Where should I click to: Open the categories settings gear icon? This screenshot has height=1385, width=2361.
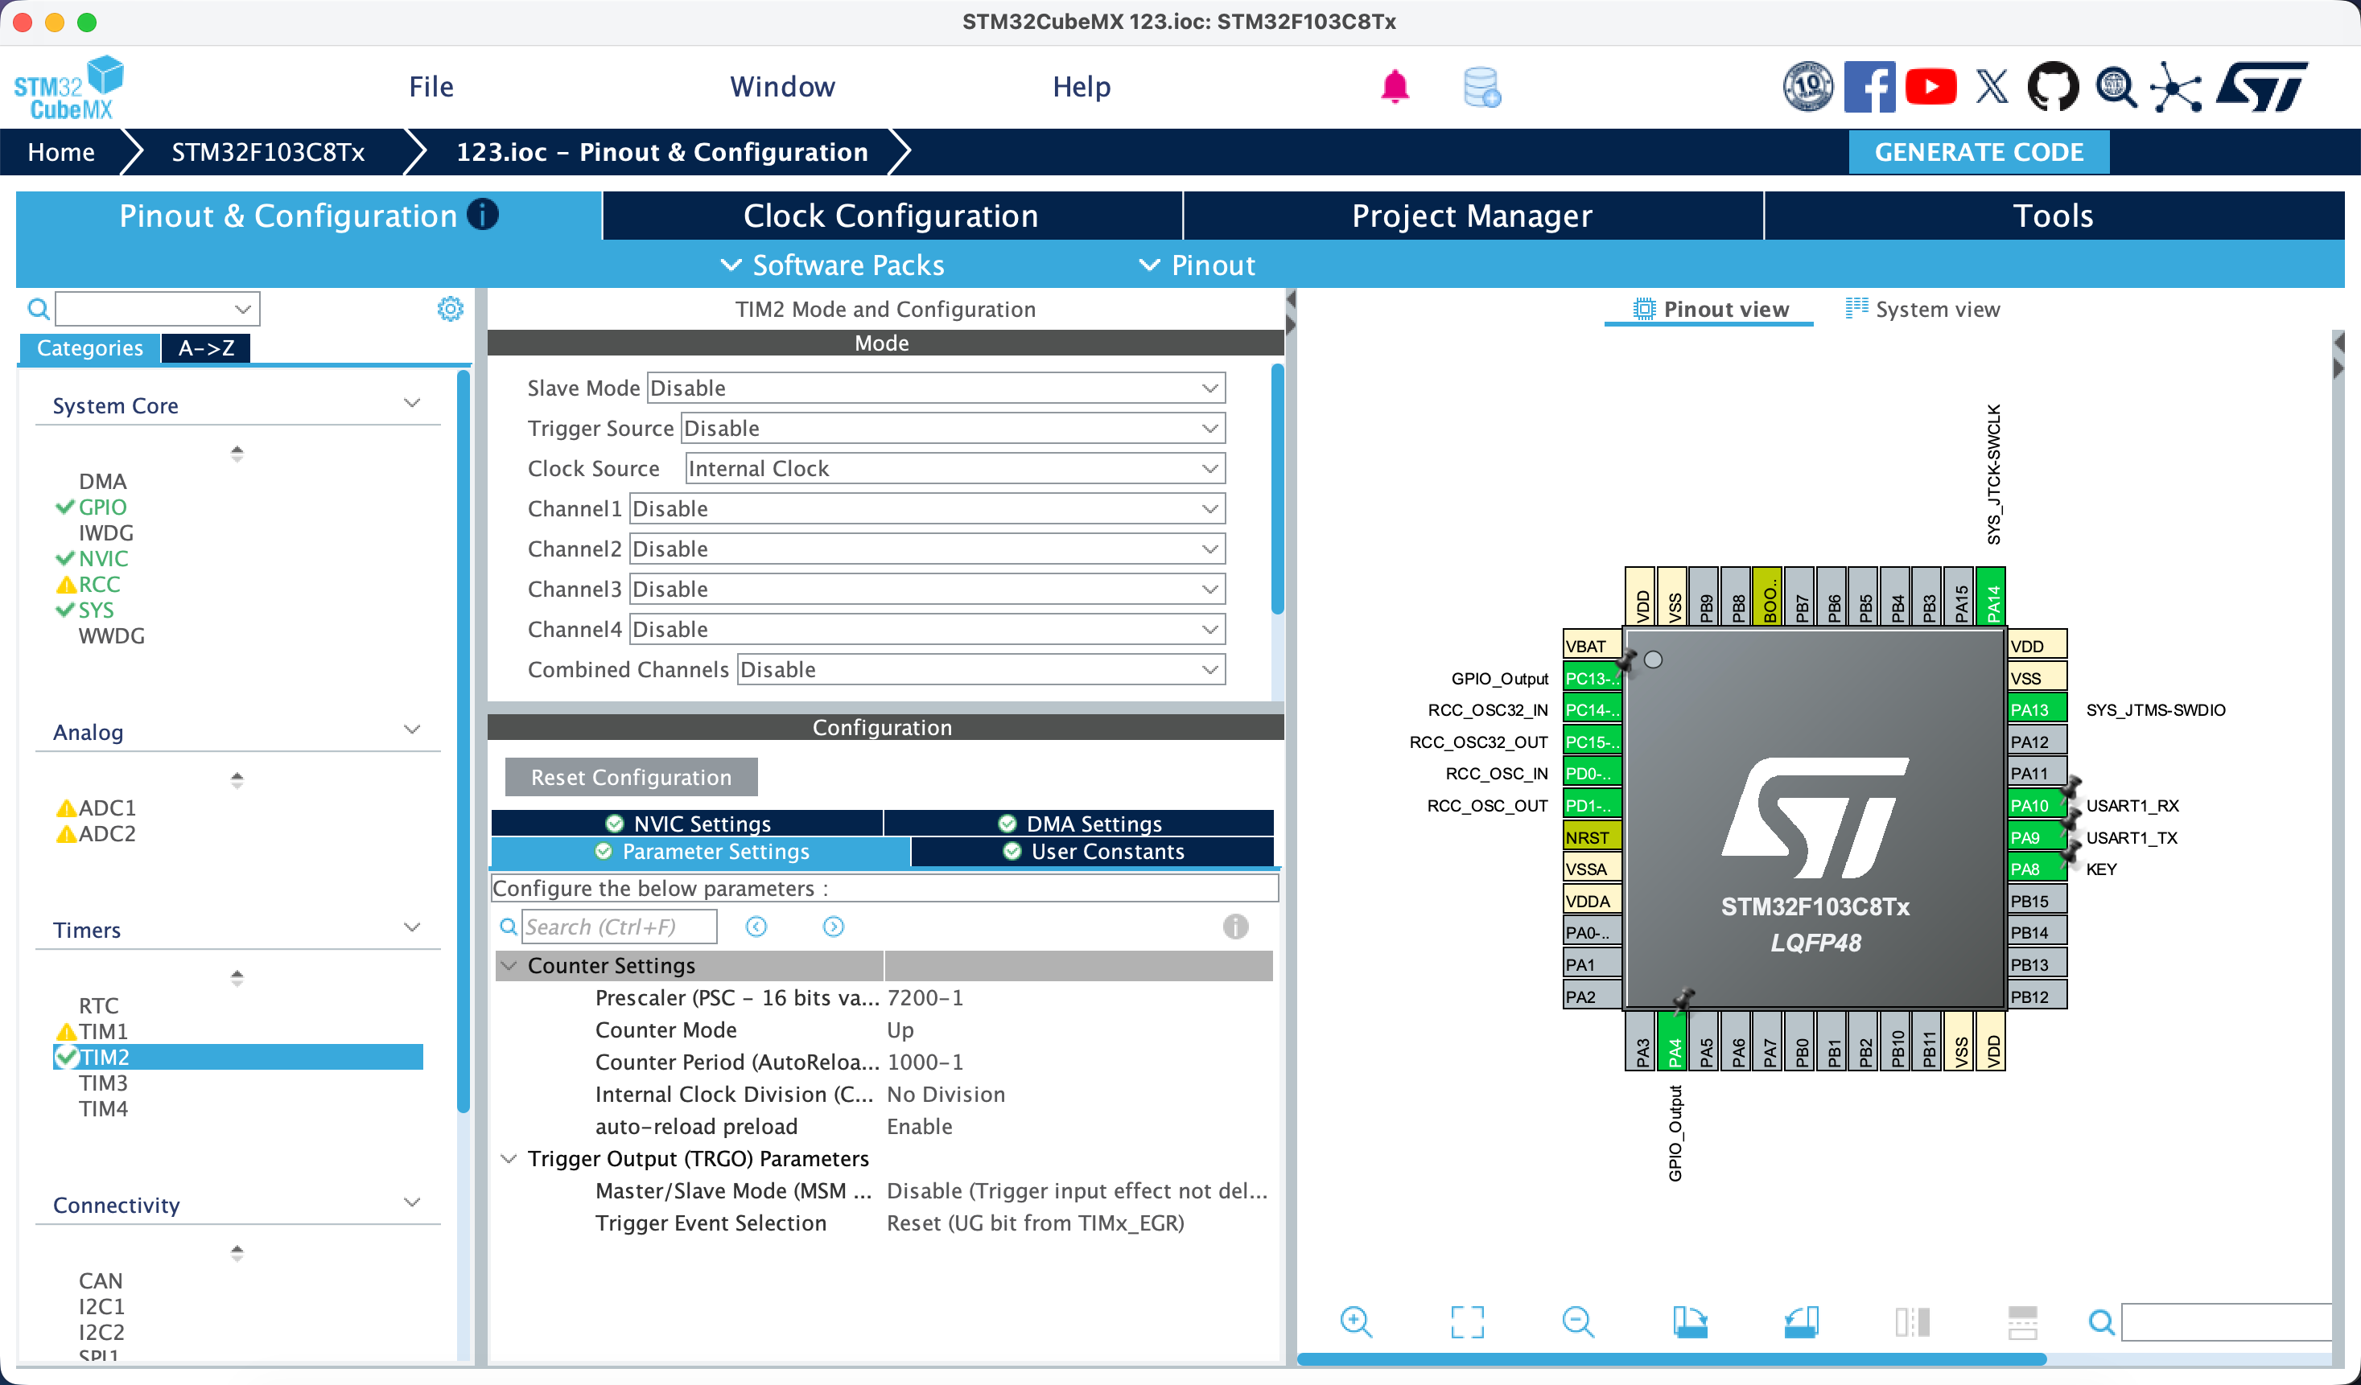click(451, 309)
